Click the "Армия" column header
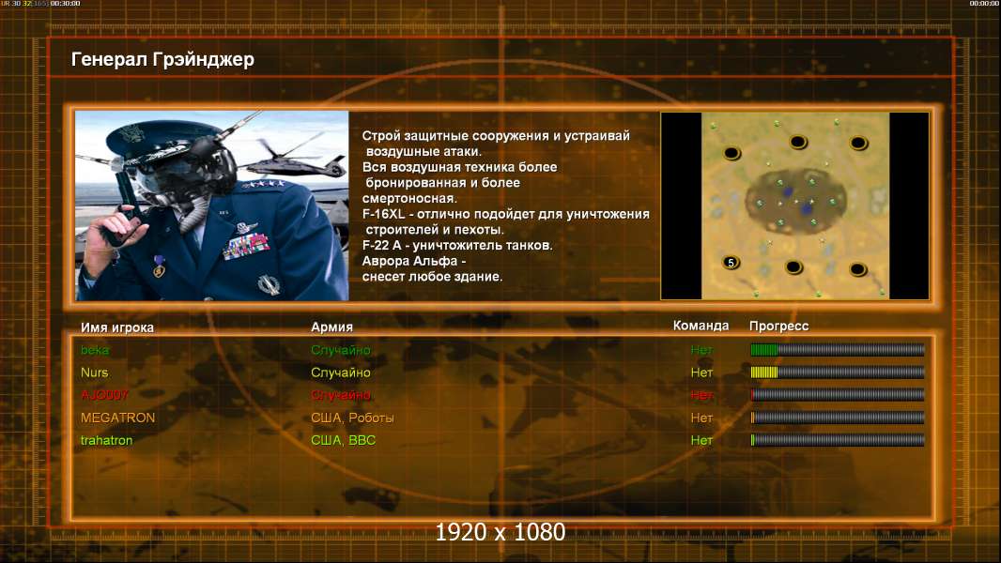Image resolution: width=1001 pixels, height=563 pixels. (332, 327)
